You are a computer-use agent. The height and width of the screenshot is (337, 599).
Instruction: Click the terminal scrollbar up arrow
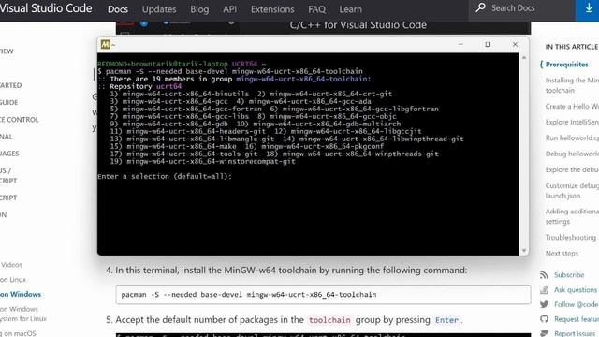524,58
